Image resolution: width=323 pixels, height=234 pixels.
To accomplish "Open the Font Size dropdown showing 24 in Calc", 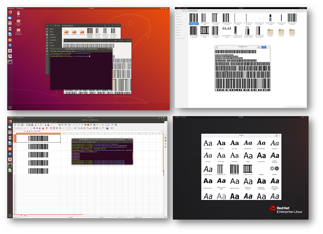I will coord(31,128).
